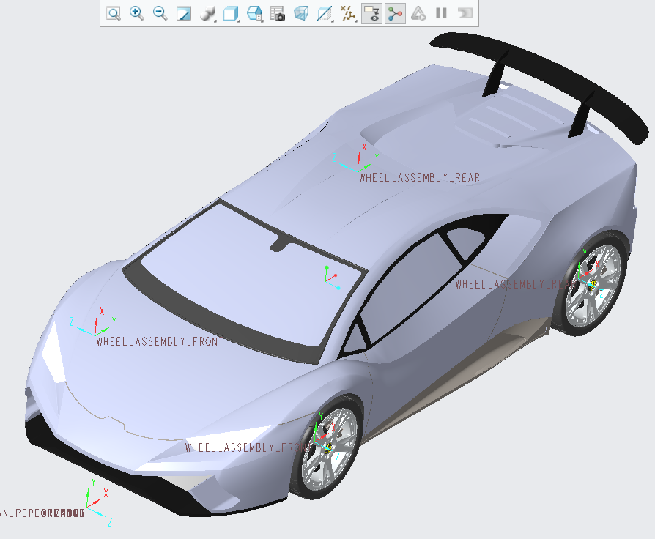The height and width of the screenshot is (539, 655).
Task: Open the Datum Display Filters dropdown
Action: (x=348, y=13)
